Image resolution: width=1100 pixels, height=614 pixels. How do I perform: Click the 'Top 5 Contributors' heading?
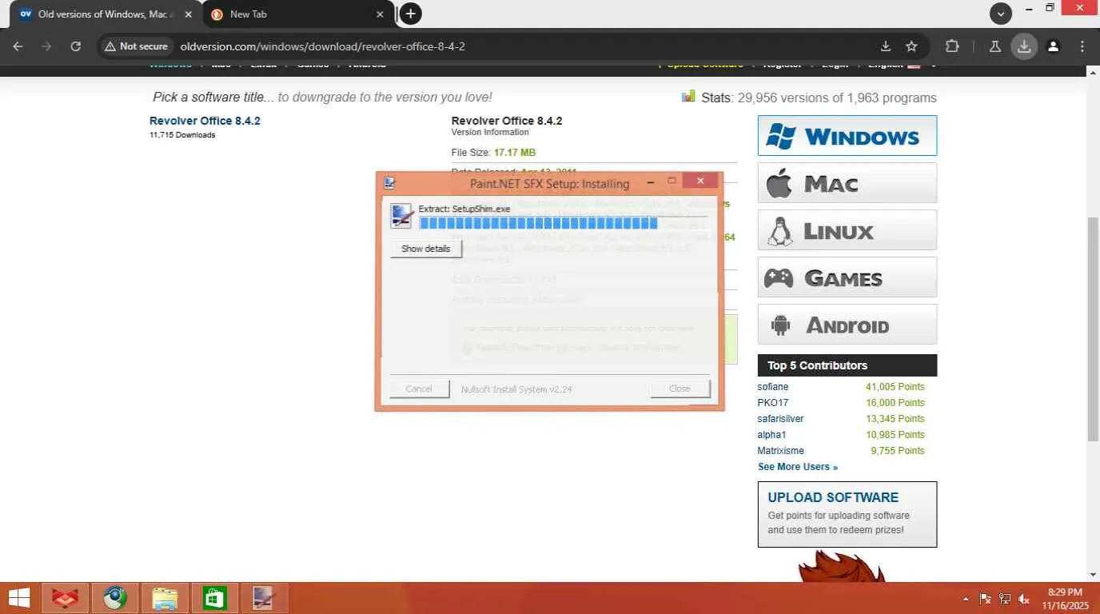pos(817,365)
